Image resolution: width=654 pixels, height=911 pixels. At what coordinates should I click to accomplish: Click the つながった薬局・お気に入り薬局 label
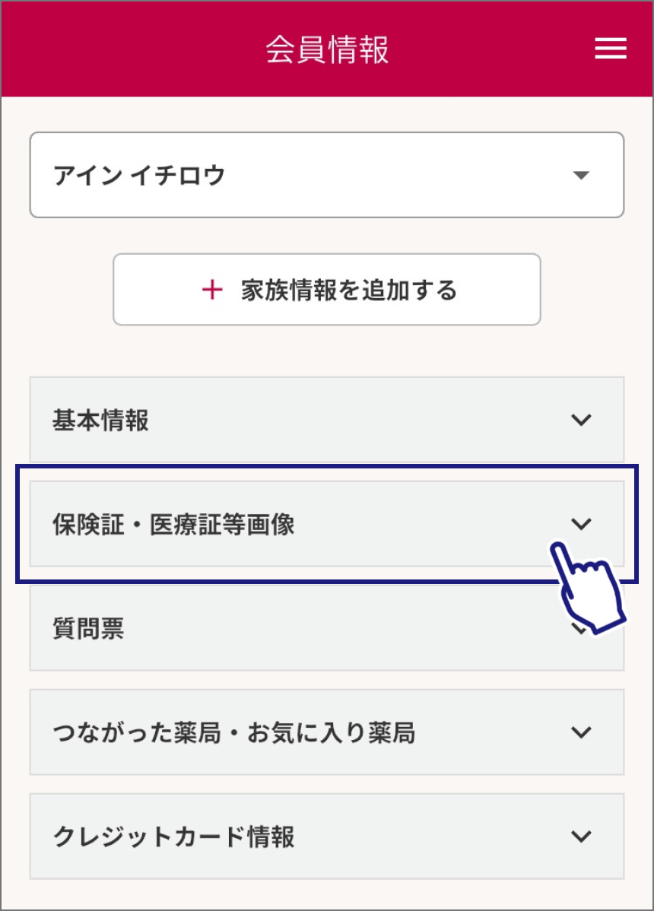[x=233, y=733]
